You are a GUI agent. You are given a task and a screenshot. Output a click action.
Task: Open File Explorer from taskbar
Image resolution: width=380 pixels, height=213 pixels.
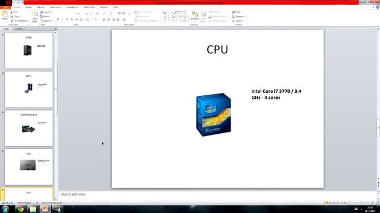point(33,209)
